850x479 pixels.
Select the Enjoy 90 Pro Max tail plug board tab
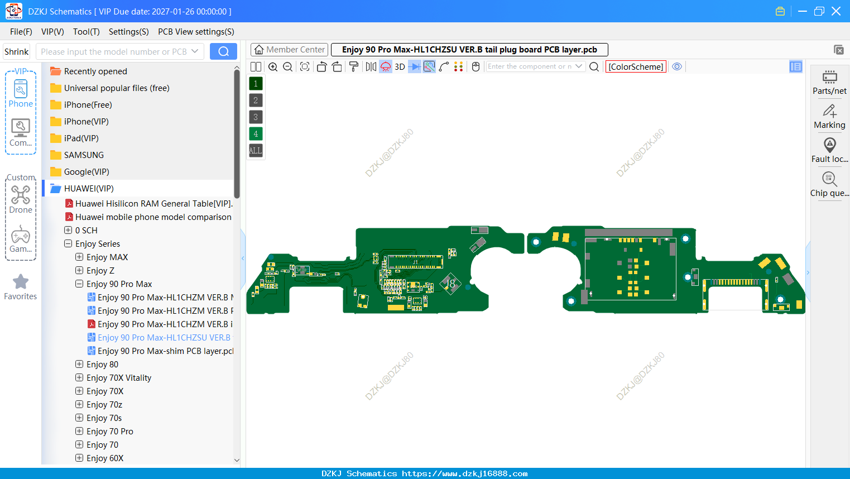tap(469, 50)
